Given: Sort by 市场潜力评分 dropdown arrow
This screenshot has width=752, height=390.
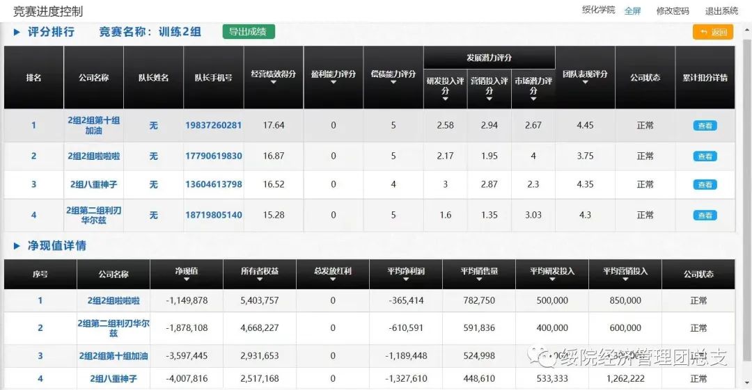Looking at the screenshot, I should click(533, 99).
